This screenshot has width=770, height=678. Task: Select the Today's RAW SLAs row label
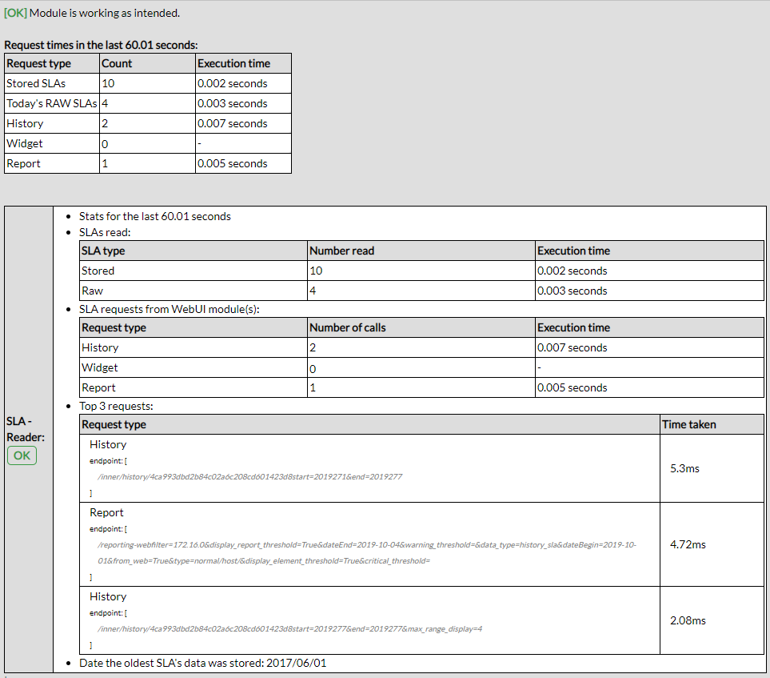coord(51,103)
